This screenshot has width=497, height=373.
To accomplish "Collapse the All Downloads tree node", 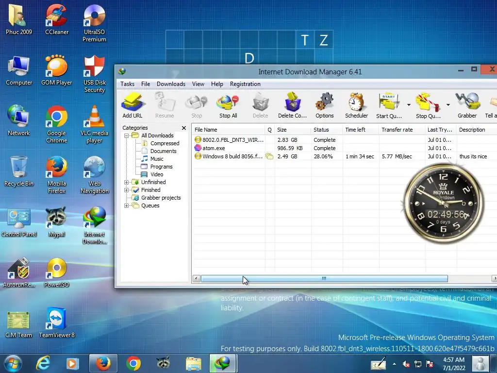I will pyautogui.click(x=127, y=136).
